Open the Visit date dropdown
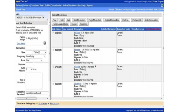 tap(43, 18)
